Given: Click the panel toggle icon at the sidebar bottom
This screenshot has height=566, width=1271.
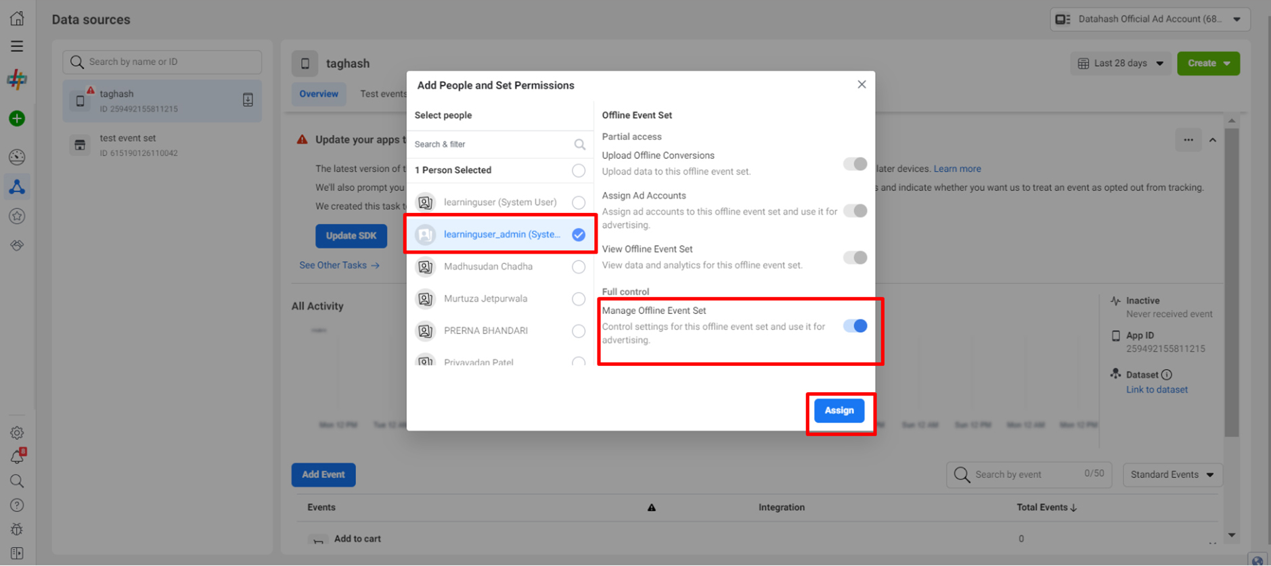Looking at the screenshot, I should click(17, 553).
